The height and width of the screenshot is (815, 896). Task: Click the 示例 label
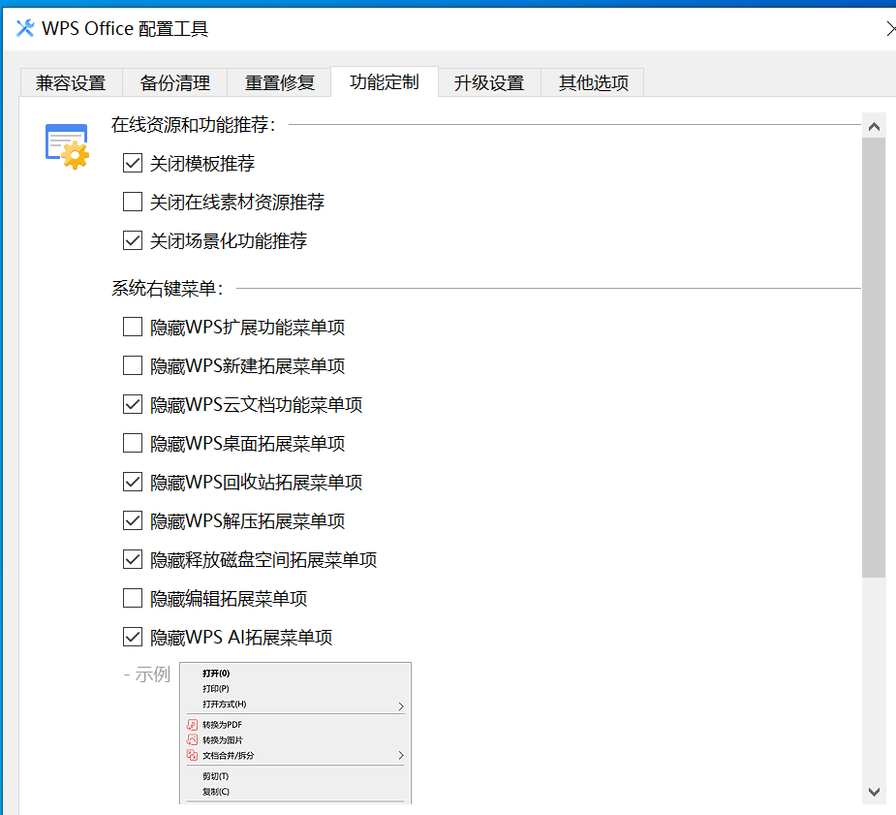coord(147,674)
